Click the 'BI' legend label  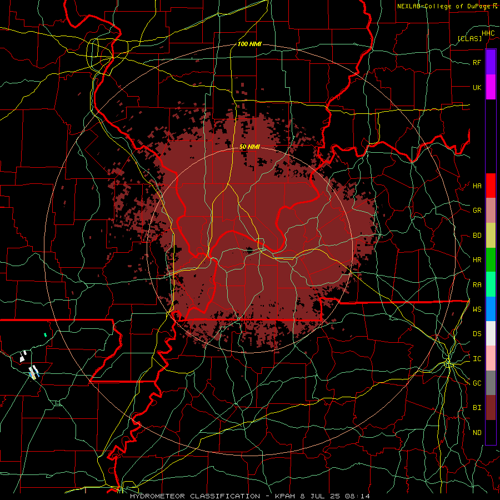[477, 408]
